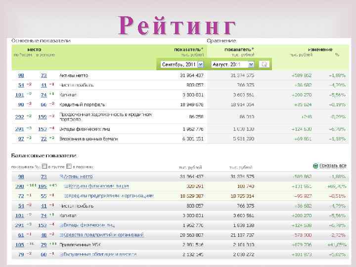Expand the toggle before Вклады физических лиц balance row

pos(61,225)
